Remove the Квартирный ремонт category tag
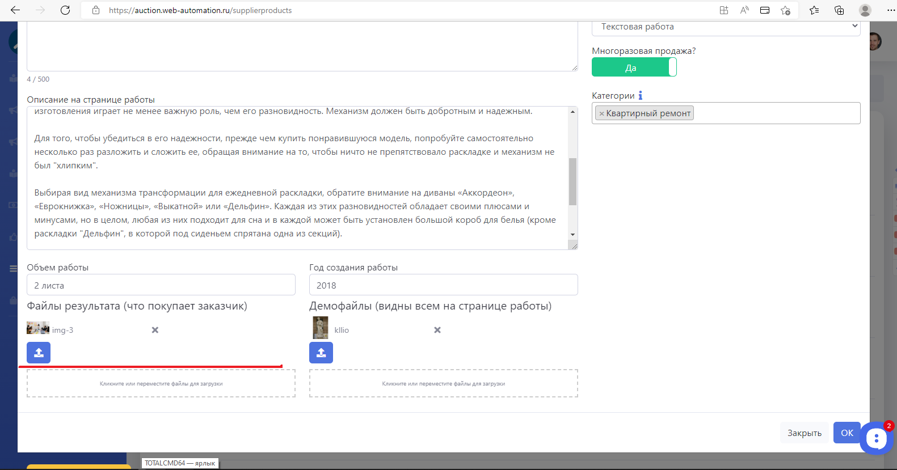The height and width of the screenshot is (470, 897). 601,114
